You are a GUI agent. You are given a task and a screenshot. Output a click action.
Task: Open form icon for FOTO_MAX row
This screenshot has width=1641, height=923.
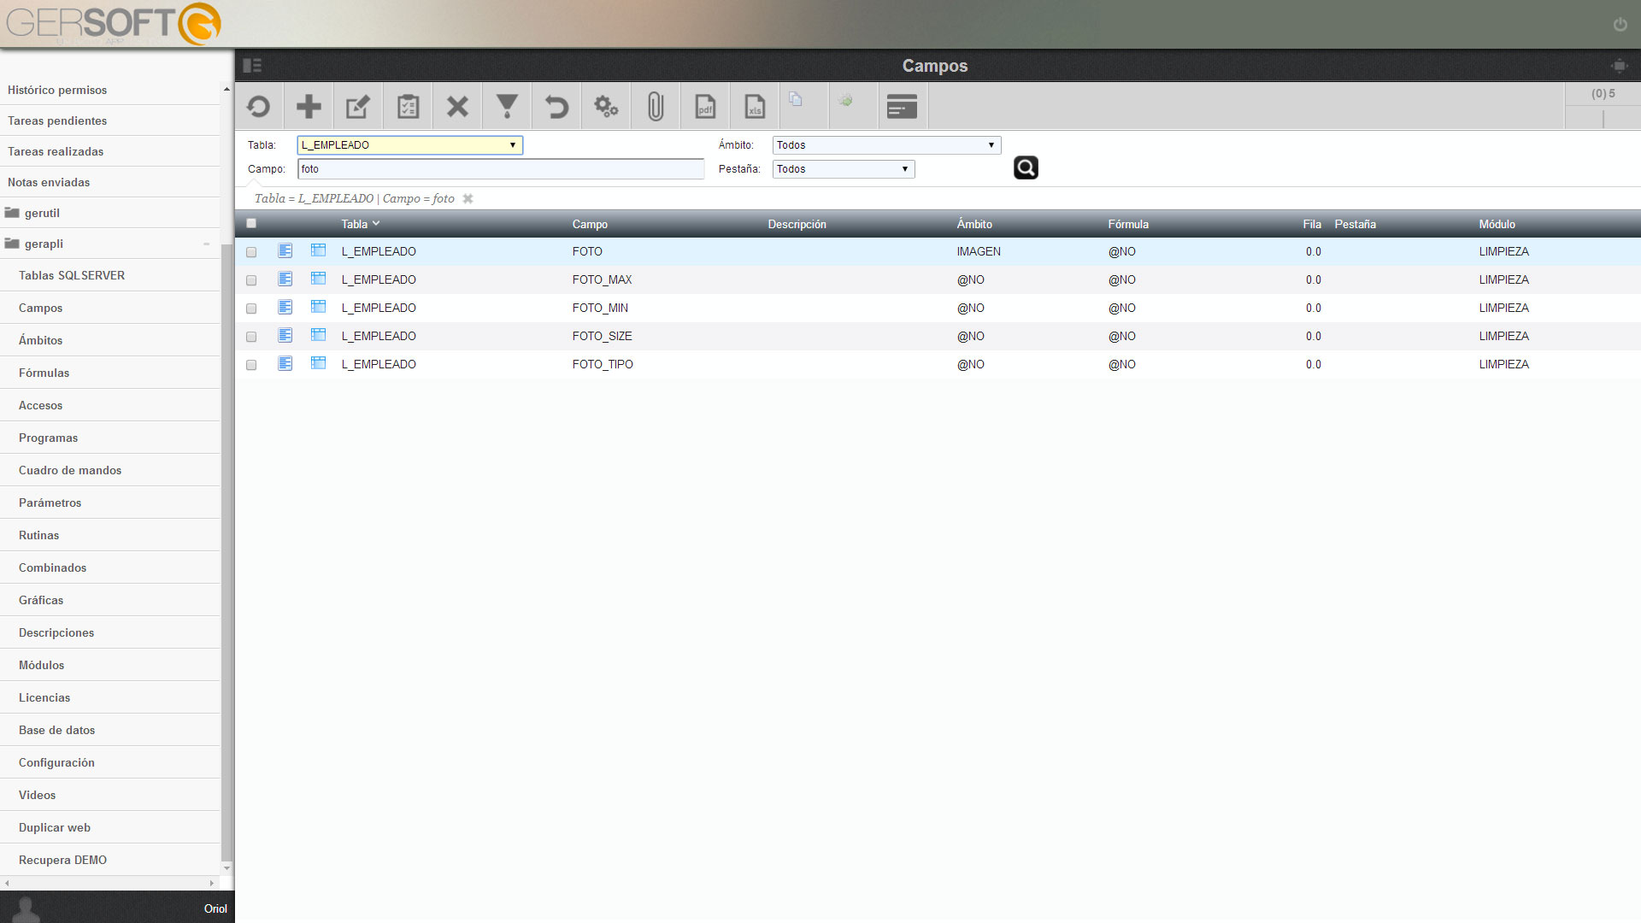(285, 279)
